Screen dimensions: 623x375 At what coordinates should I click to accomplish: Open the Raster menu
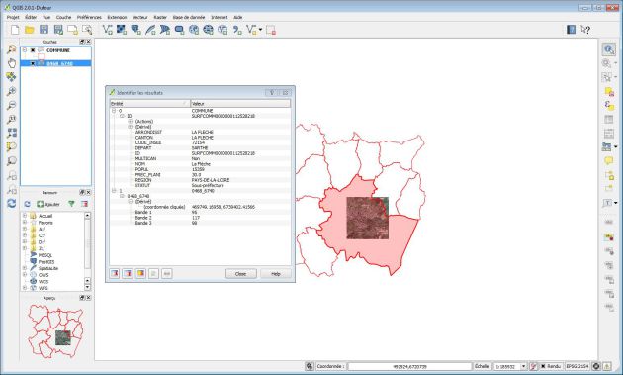(160, 17)
